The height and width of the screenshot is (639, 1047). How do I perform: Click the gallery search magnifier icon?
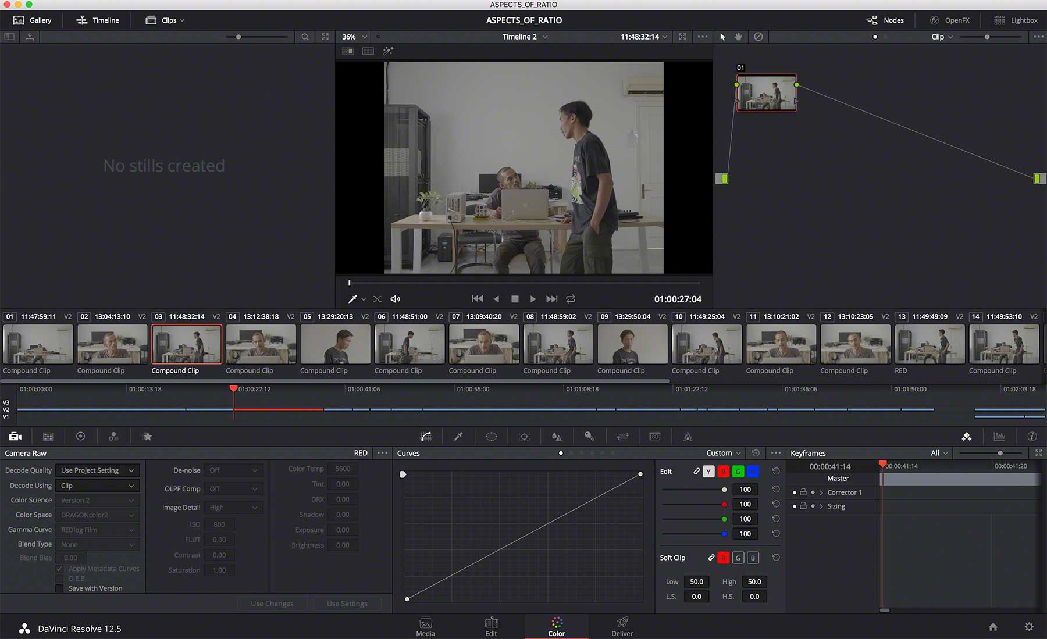(x=305, y=37)
